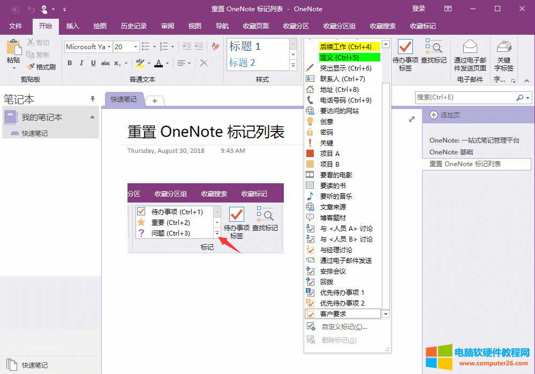Open the font color dropdown arrow
This screenshot has width=535, height=374.
[167, 63]
